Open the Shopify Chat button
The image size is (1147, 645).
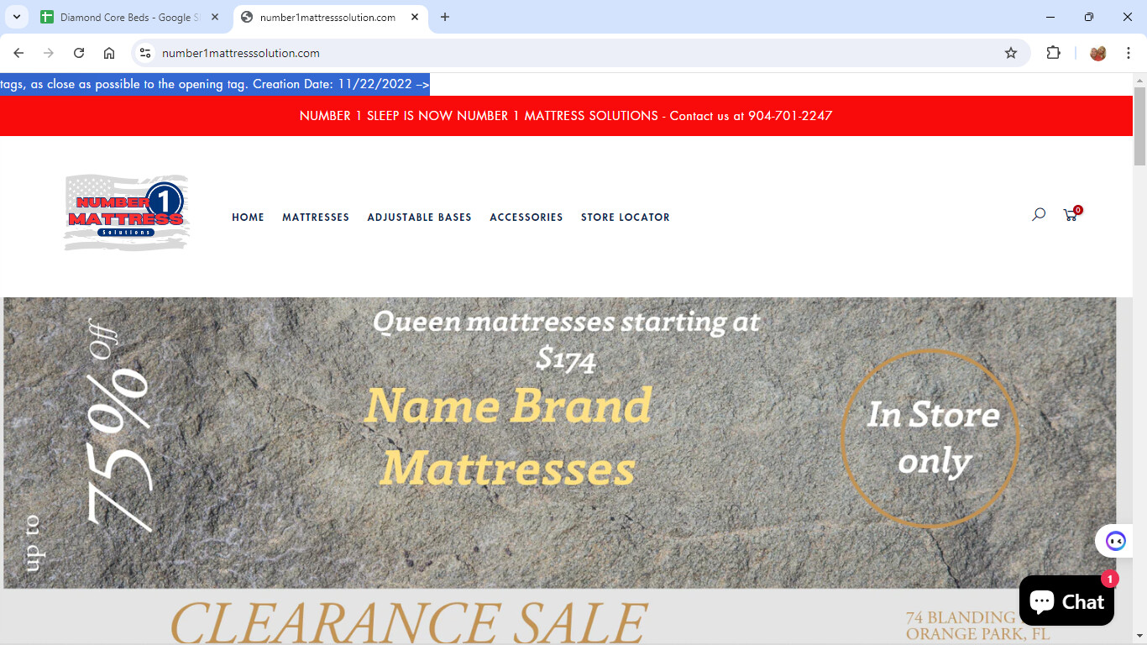coord(1066,600)
